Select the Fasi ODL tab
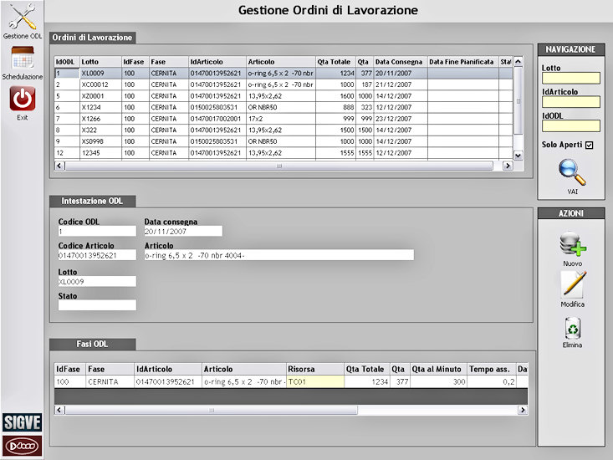613x460 pixels. click(x=92, y=344)
